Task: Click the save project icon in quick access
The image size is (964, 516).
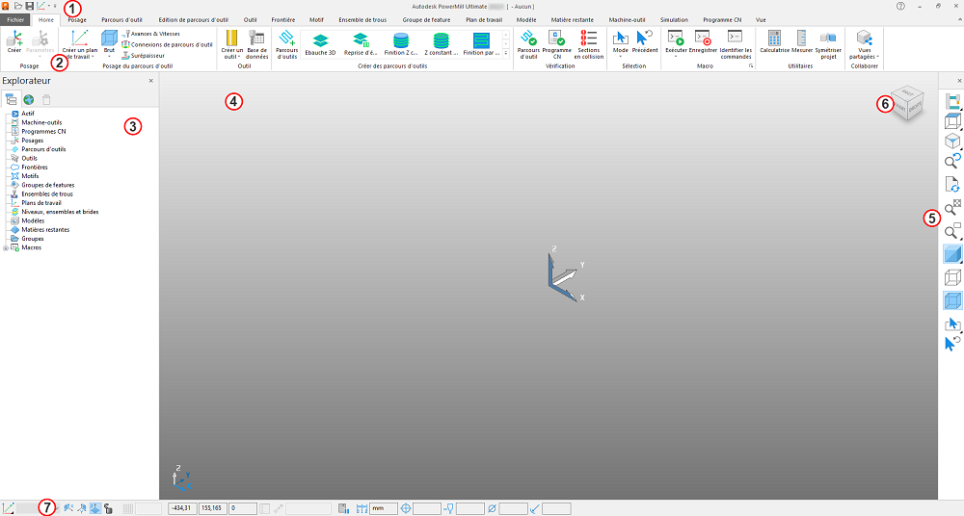Action: coord(29,6)
